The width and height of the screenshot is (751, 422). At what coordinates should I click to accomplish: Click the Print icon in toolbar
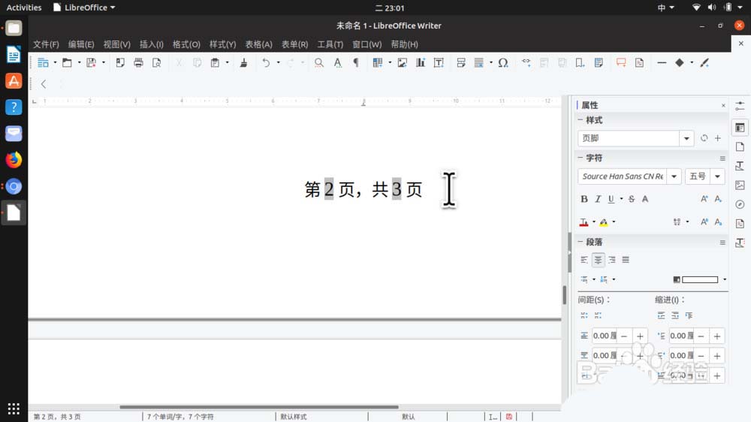click(x=138, y=63)
